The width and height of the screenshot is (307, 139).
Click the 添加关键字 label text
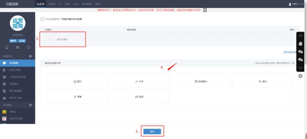(x=63, y=39)
